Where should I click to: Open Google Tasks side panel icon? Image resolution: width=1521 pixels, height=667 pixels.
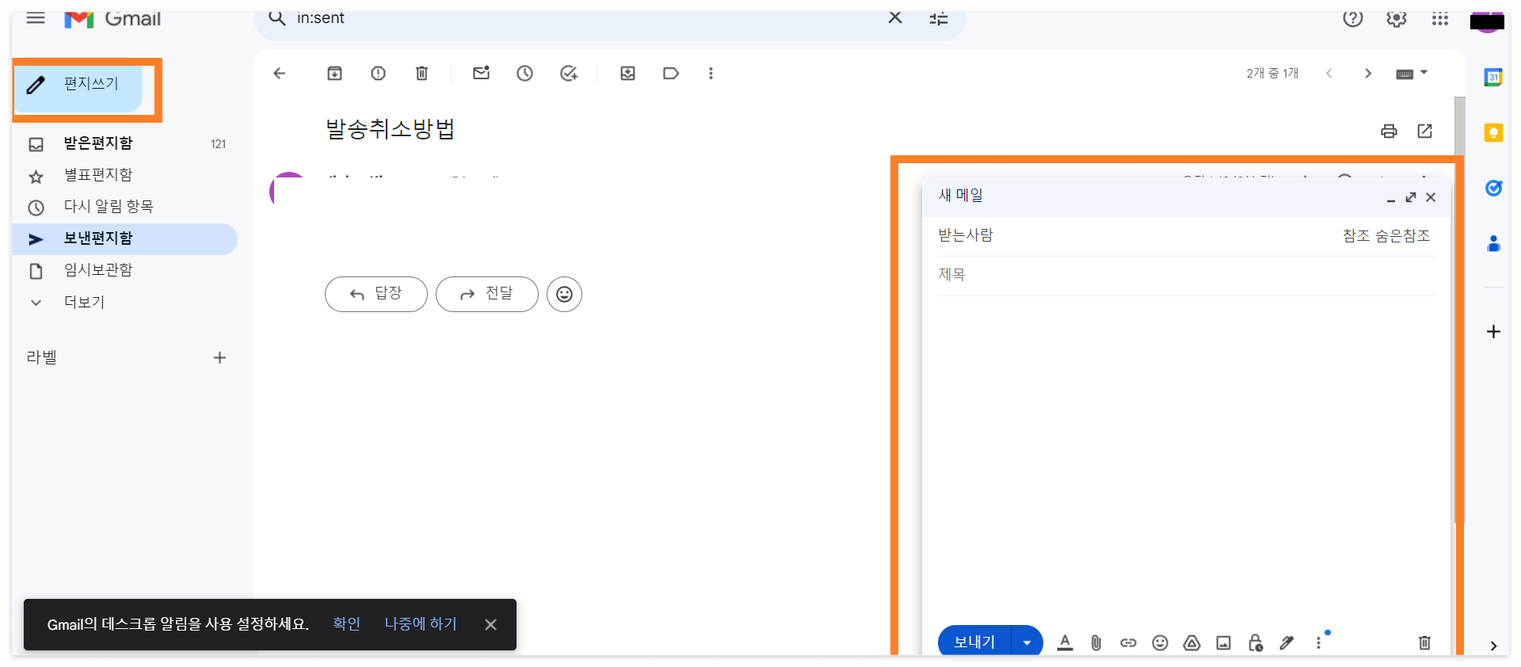point(1494,189)
